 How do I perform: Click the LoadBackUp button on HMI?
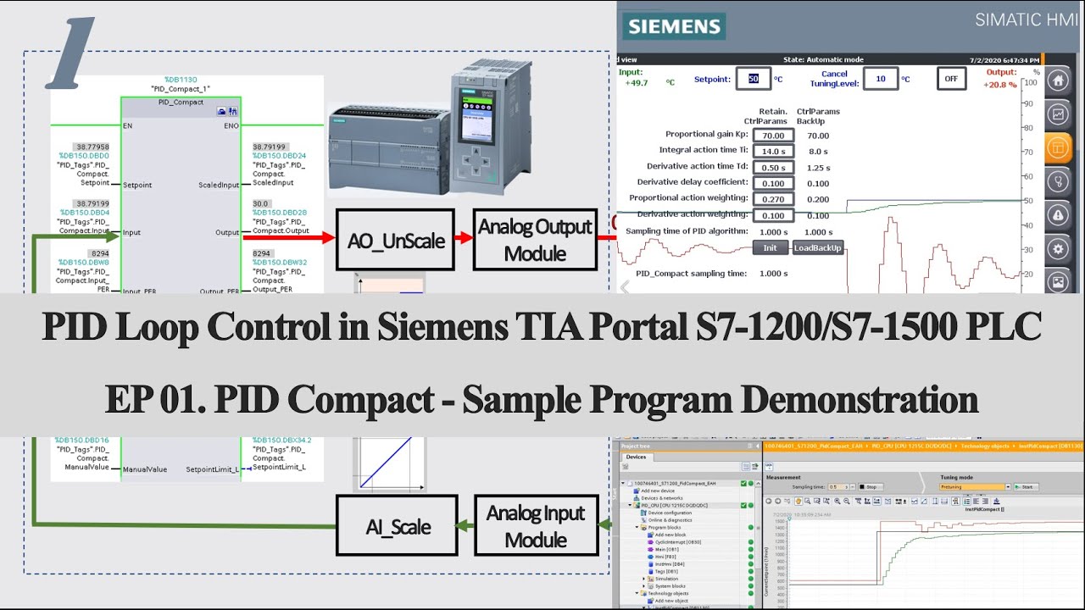point(818,248)
